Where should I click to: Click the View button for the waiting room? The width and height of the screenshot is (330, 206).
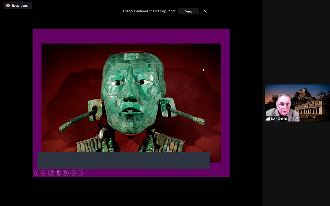pos(189,11)
